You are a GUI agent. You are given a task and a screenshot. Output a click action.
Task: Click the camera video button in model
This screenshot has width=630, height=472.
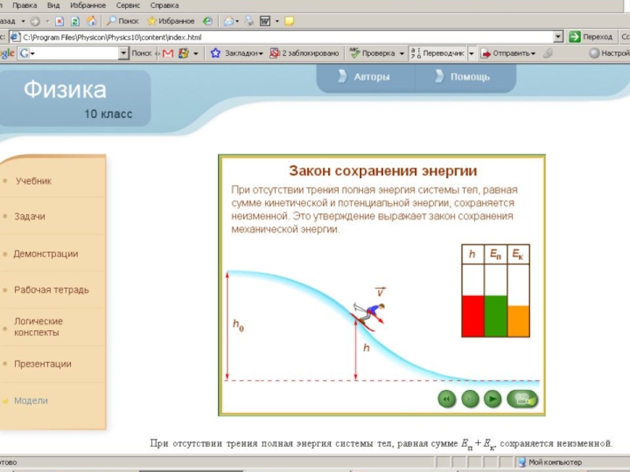click(522, 399)
